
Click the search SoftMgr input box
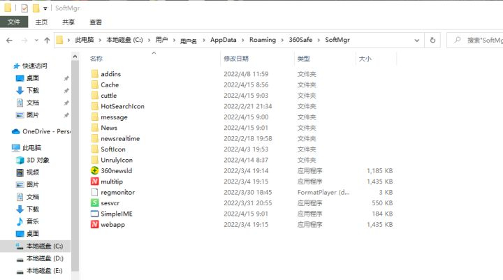479,40
